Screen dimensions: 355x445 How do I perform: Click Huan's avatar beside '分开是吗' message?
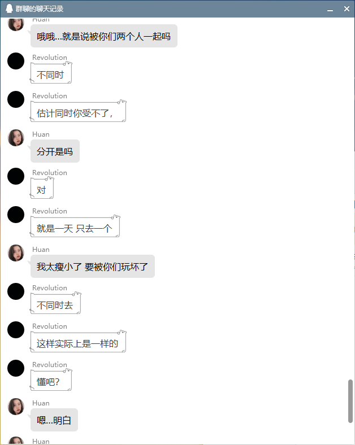click(x=16, y=138)
